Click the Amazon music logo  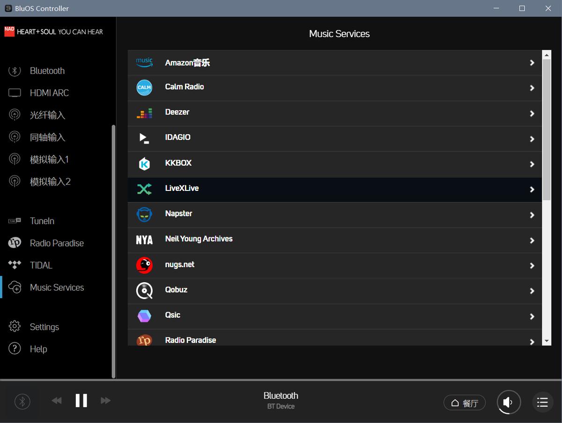(x=144, y=63)
